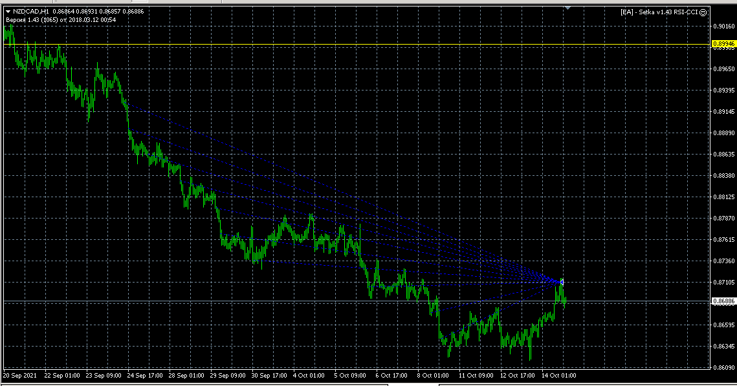Screen dimensions: 737x386
Task: Click price scale value 0.87105
Action: pyautogui.click(x=724, y=282)
